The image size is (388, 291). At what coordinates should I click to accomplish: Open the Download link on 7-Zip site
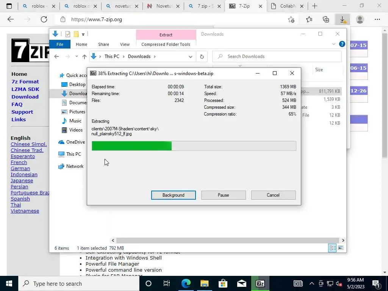click(25, 97)
